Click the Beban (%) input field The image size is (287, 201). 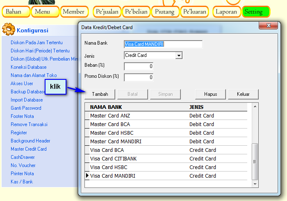[139, 66]
